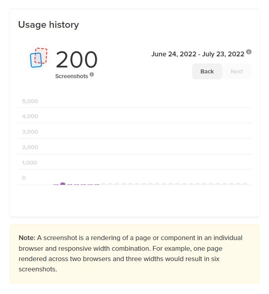
Task: Click the purple data point on the chart
Action: coord(63,184)
